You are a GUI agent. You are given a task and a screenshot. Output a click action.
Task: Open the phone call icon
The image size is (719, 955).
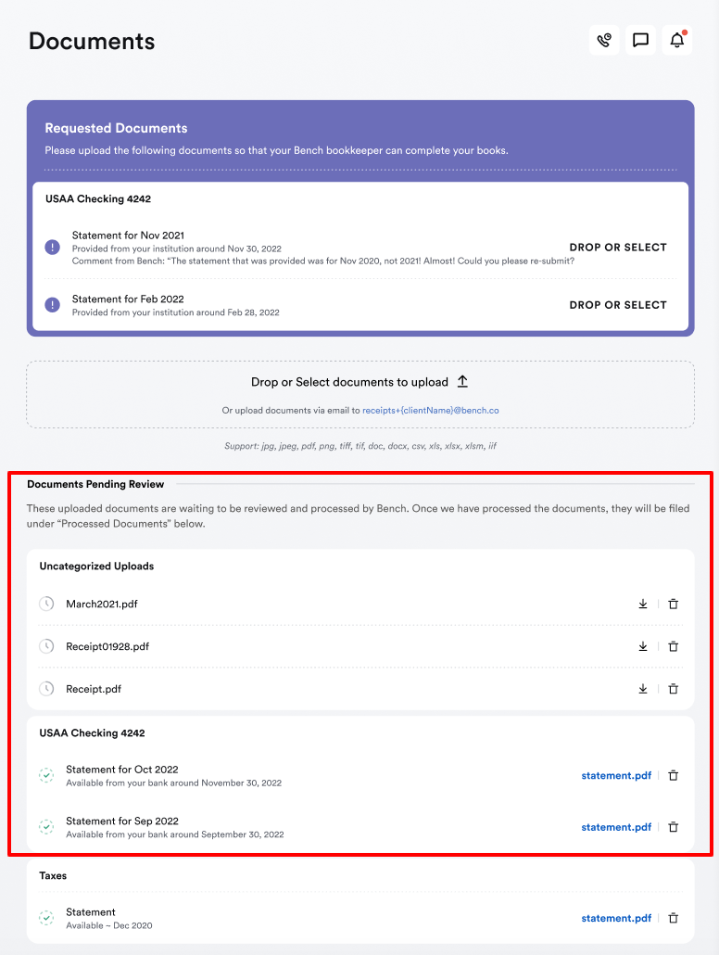pyautogui.click(x=604, y=40)
